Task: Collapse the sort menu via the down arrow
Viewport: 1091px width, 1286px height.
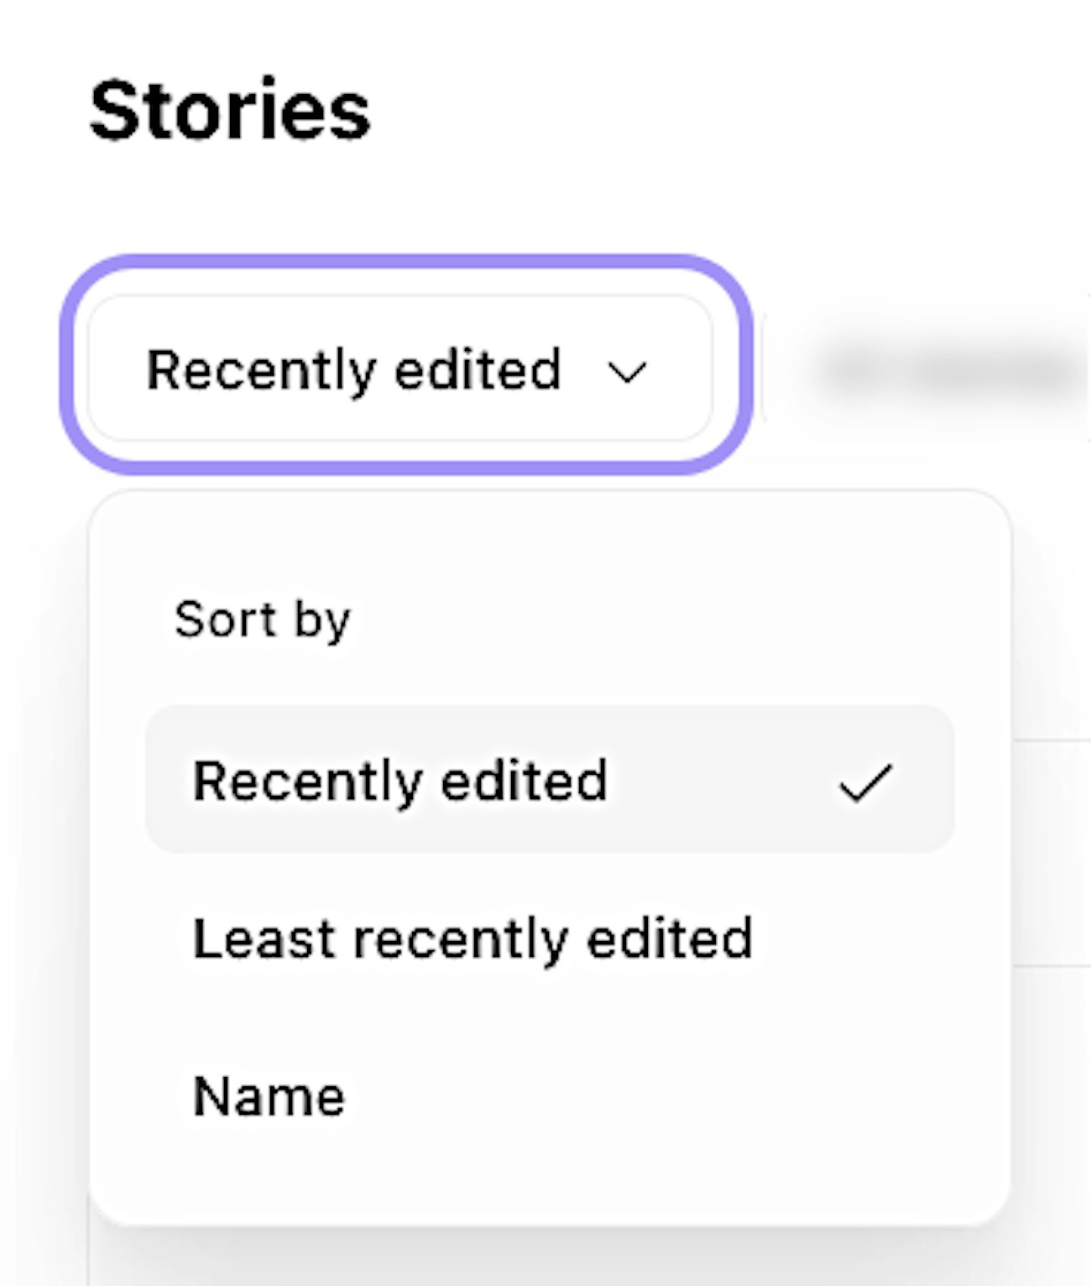Action: [627, 371]
